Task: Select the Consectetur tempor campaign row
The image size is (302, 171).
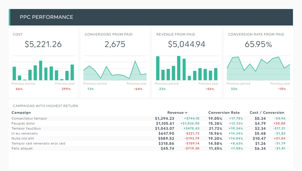Action: point(151,118)
